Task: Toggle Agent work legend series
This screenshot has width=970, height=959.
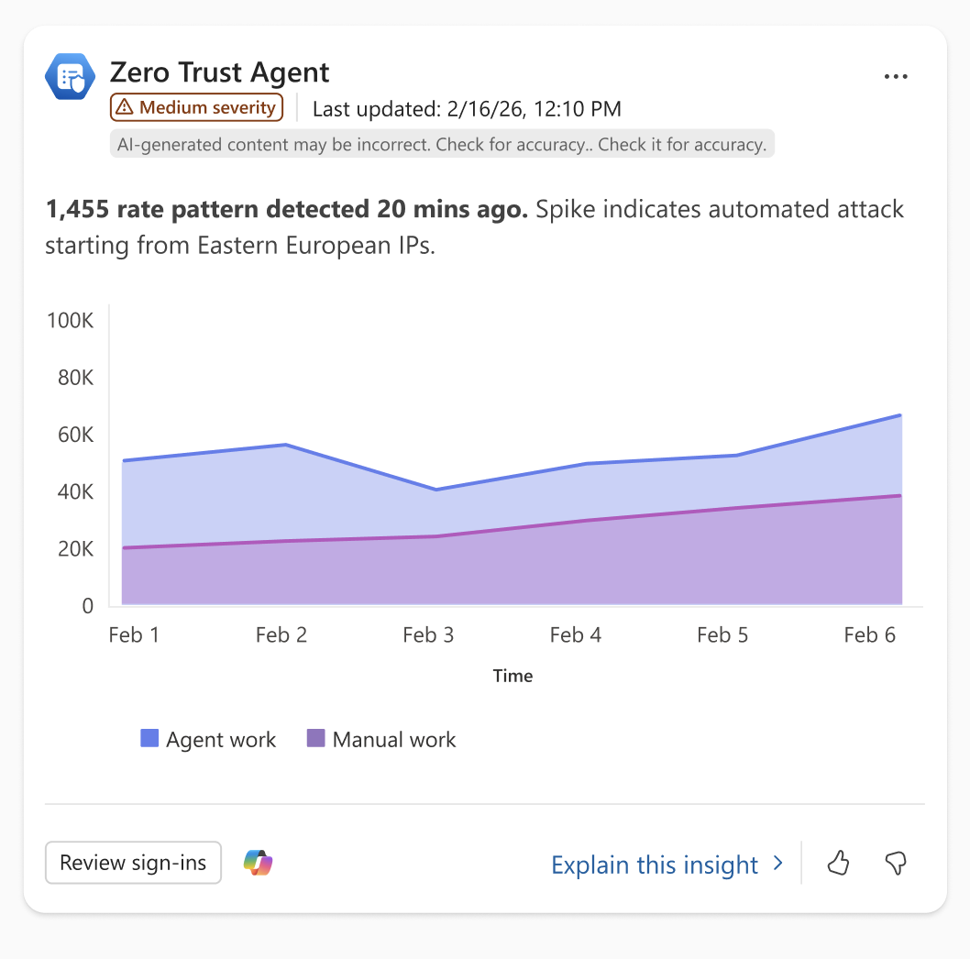Action: [208, 739]
